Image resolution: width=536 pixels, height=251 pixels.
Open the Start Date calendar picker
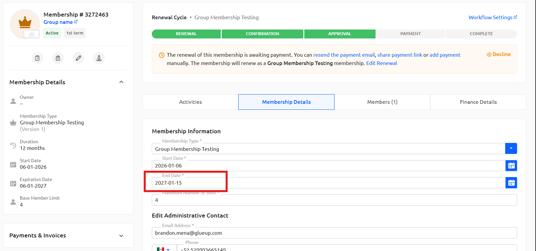tap(511, 165)
